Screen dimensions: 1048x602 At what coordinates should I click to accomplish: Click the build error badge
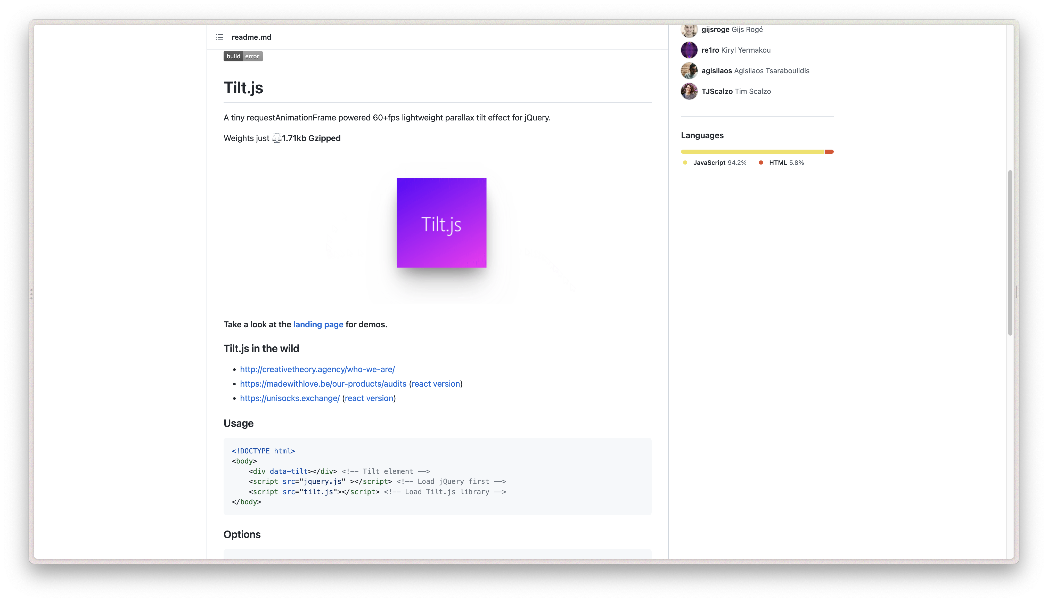(243, 56)
